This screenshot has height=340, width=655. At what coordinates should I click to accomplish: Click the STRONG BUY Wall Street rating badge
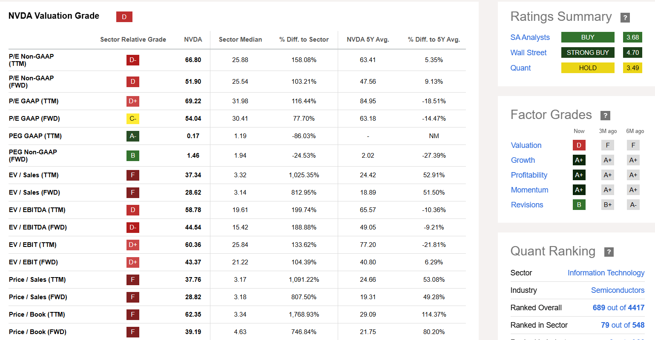pos(588,53)
